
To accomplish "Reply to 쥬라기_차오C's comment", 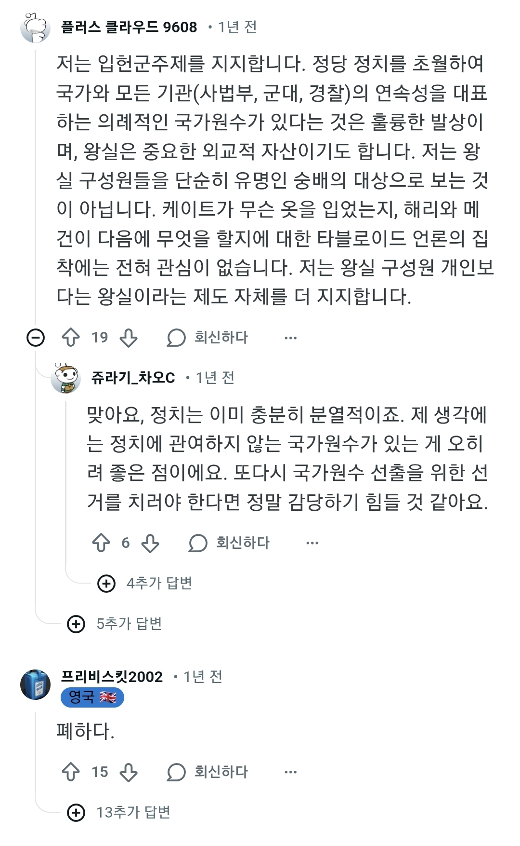I will [x=229, y=543].
